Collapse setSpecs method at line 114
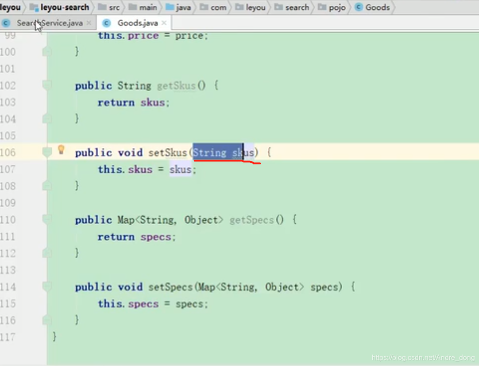This screenshot has width=479, height=366. (47, 286)
